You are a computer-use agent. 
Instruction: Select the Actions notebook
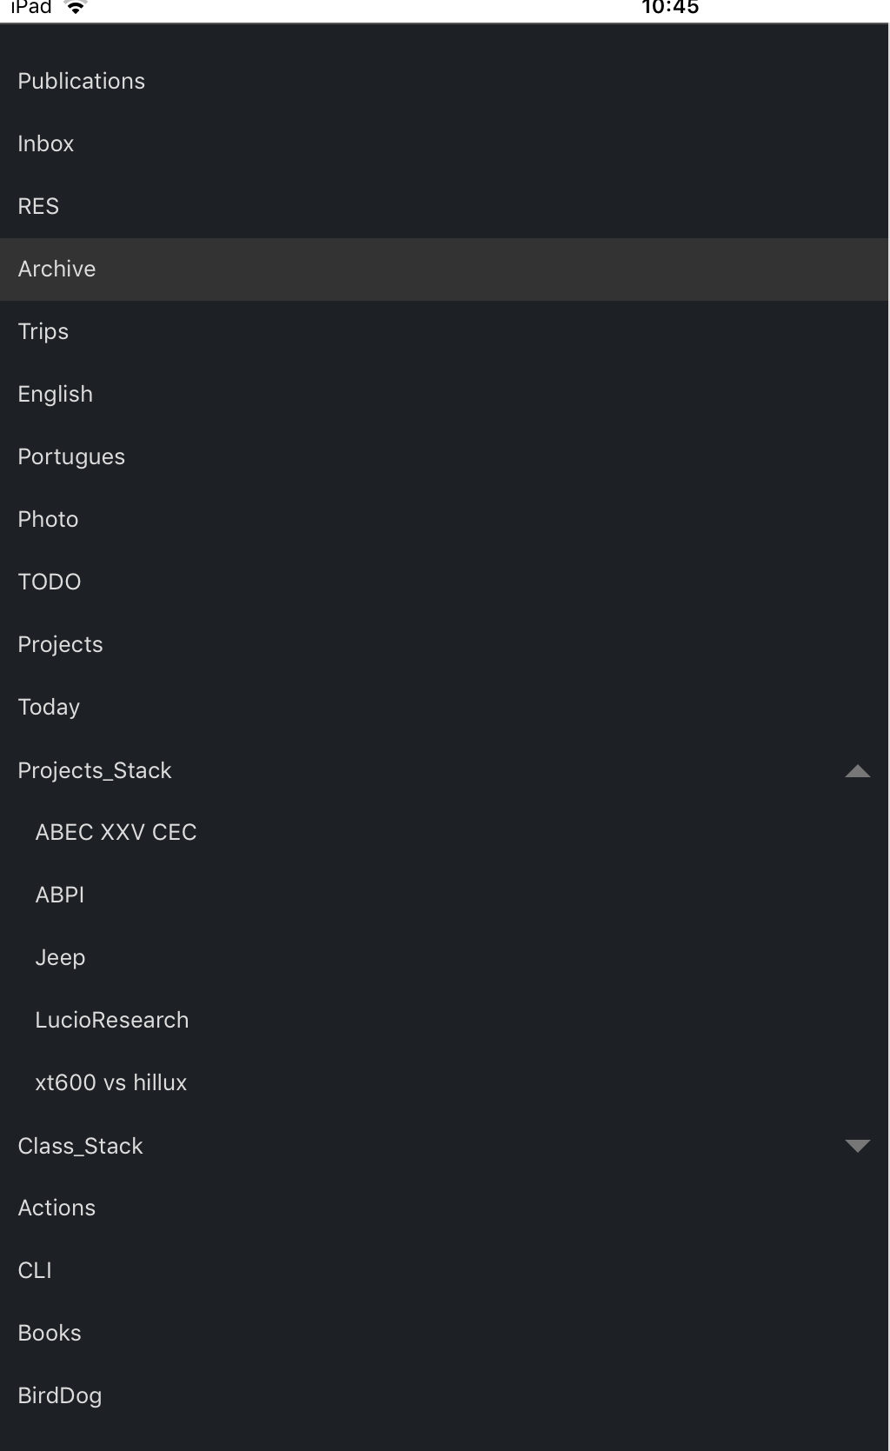(57, 1208)
